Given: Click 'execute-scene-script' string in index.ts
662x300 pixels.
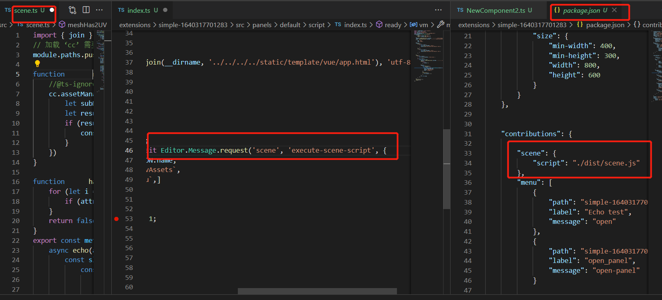Looking at the screenshot, I should [x=331, y=150].
